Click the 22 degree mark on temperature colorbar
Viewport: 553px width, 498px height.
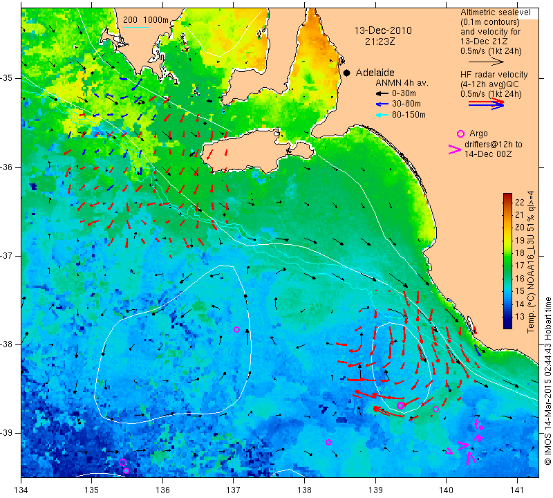pyautogui.click(x=520, y=202)
